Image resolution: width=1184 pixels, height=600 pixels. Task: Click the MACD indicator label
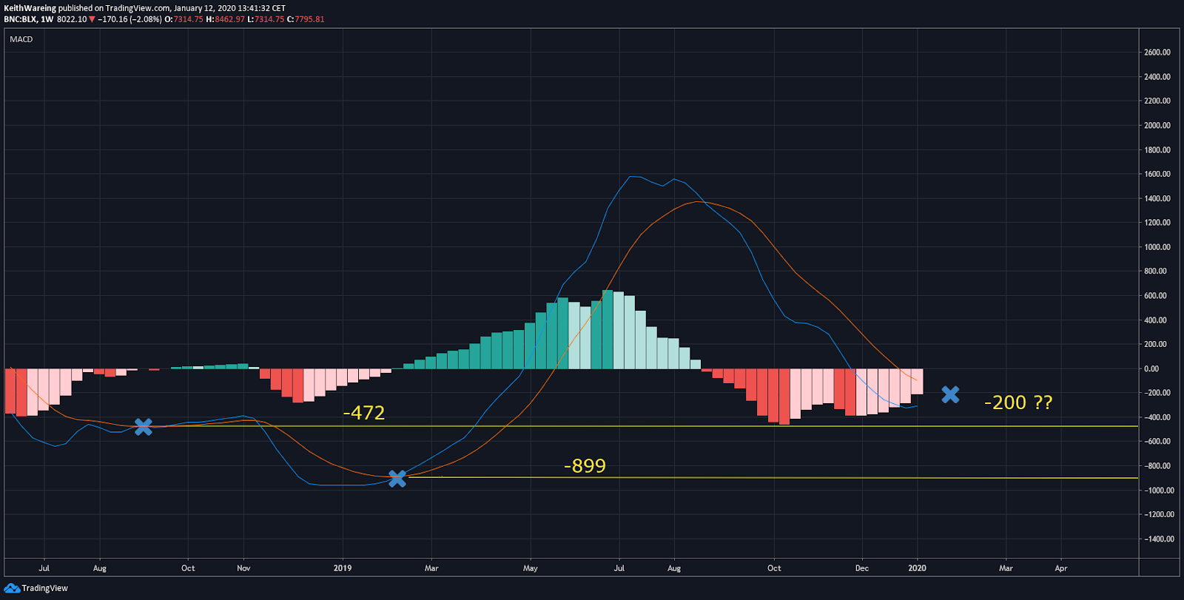click(21, 39)
